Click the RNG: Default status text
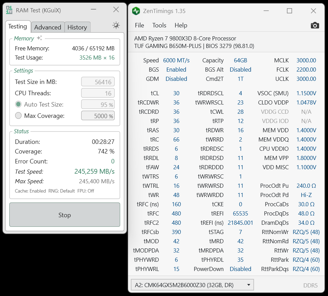This screenshot has width=328, height=296. click(x=62, y=191)
